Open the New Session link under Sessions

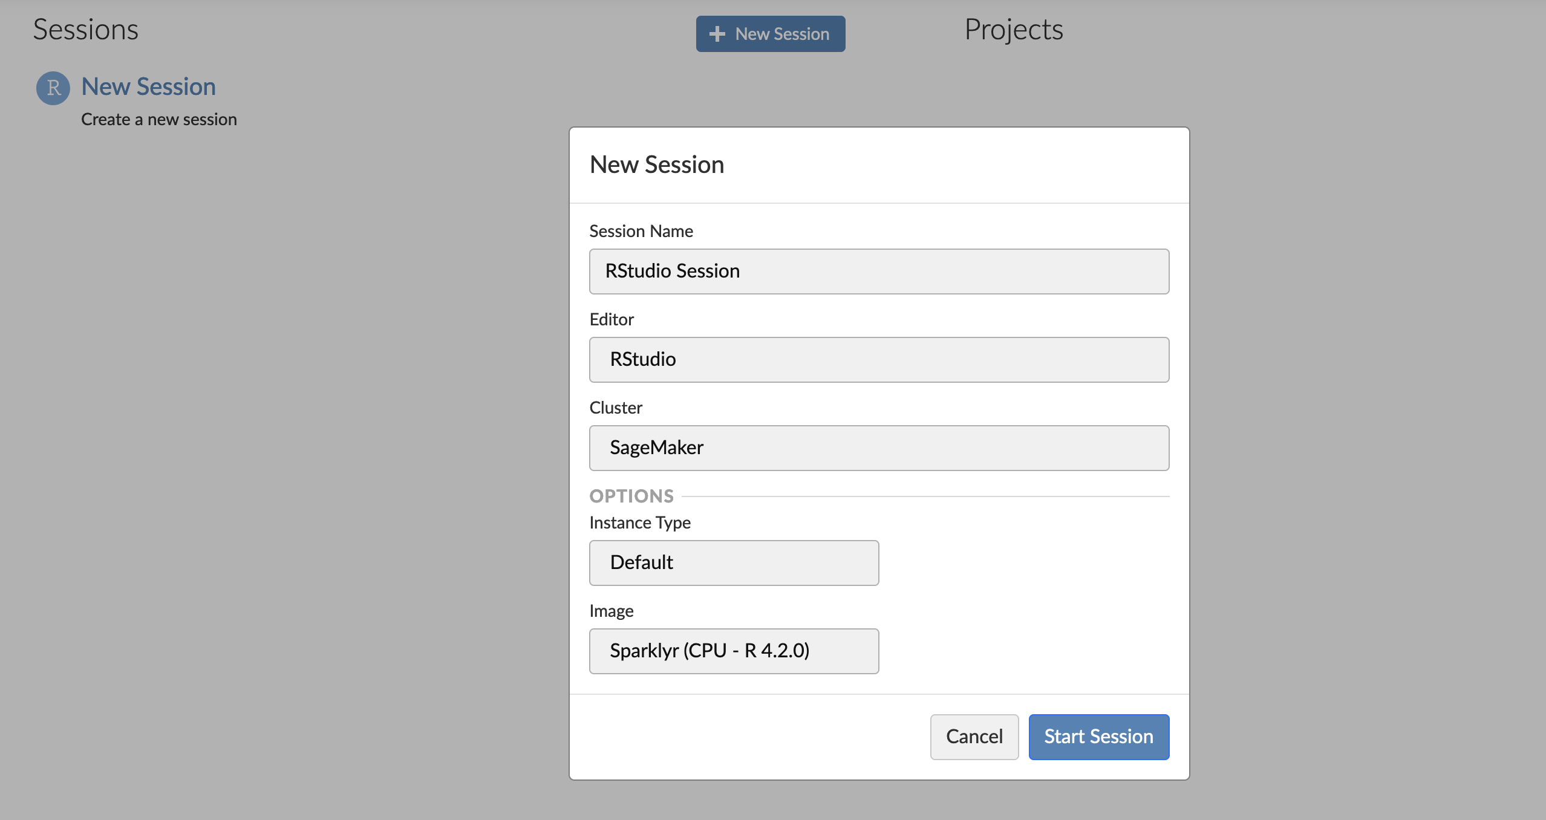pyautogui.click(x=148, y=86)
